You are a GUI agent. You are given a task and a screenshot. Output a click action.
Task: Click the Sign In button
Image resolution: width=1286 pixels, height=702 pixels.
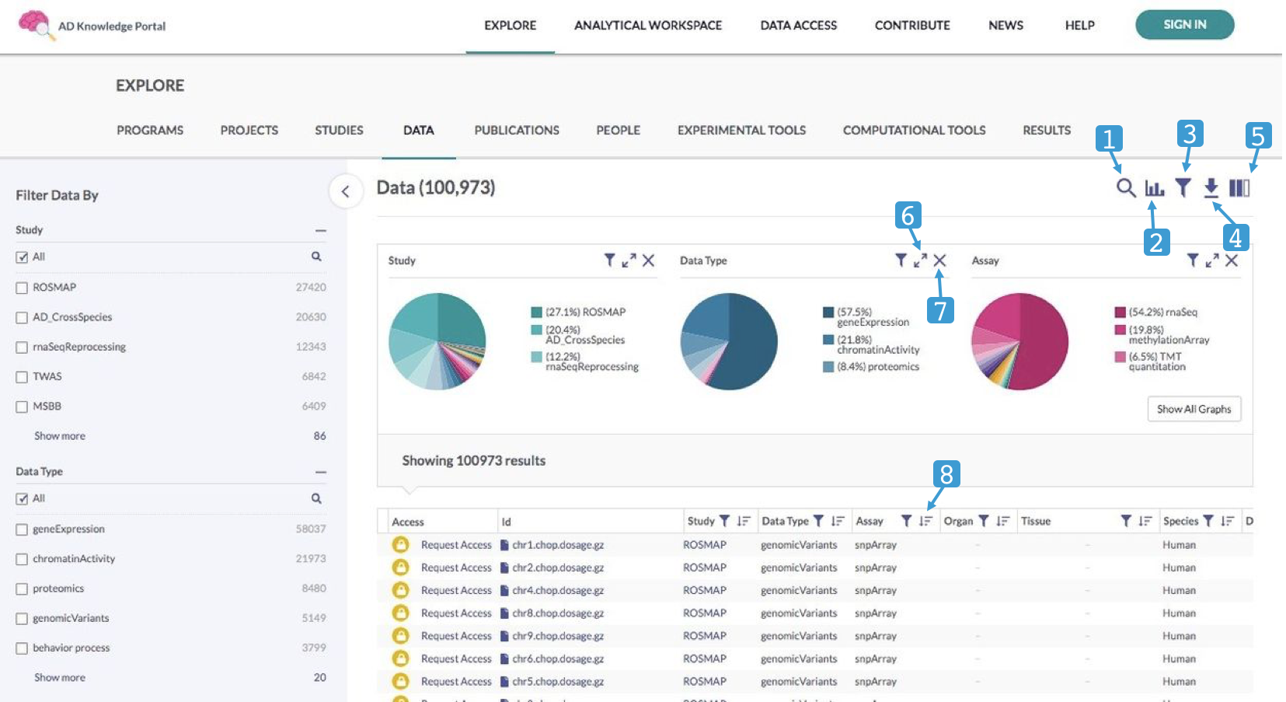[1184, 25]
